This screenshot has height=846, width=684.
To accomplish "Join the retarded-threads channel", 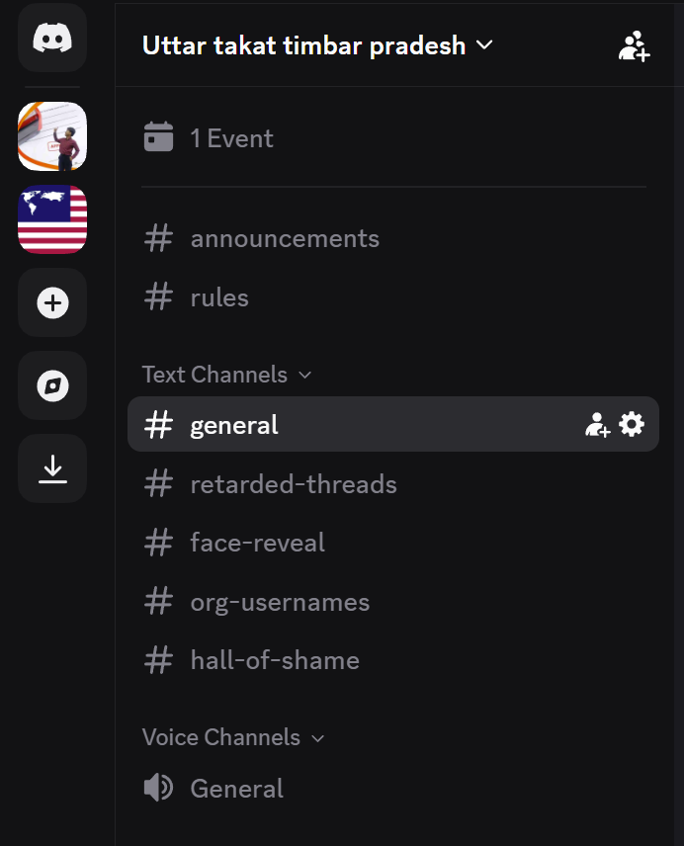I will point(294,484).
